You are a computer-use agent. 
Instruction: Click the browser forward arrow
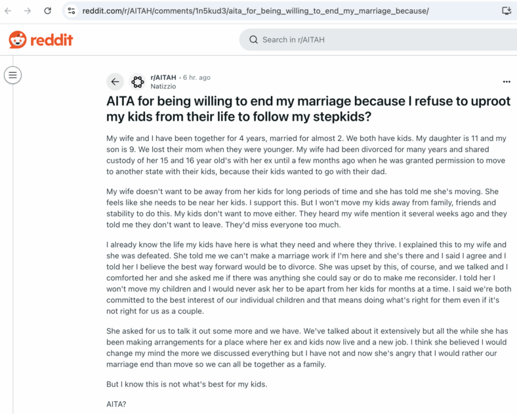[28, 11]
